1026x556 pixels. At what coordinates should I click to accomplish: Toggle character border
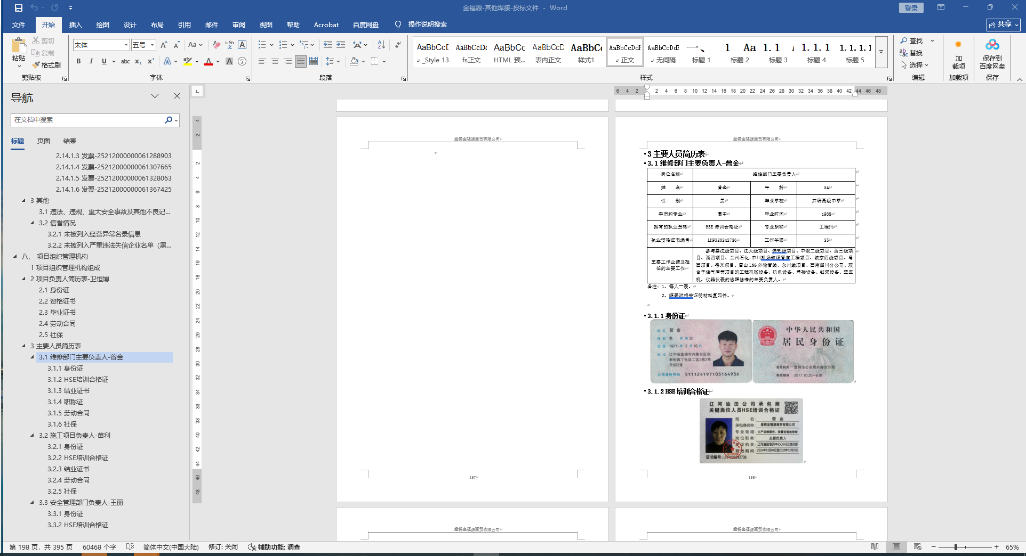(x=242, y=45)
